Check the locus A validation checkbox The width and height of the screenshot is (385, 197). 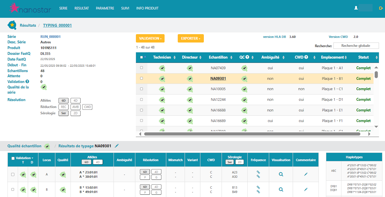(x=13, y=174)
